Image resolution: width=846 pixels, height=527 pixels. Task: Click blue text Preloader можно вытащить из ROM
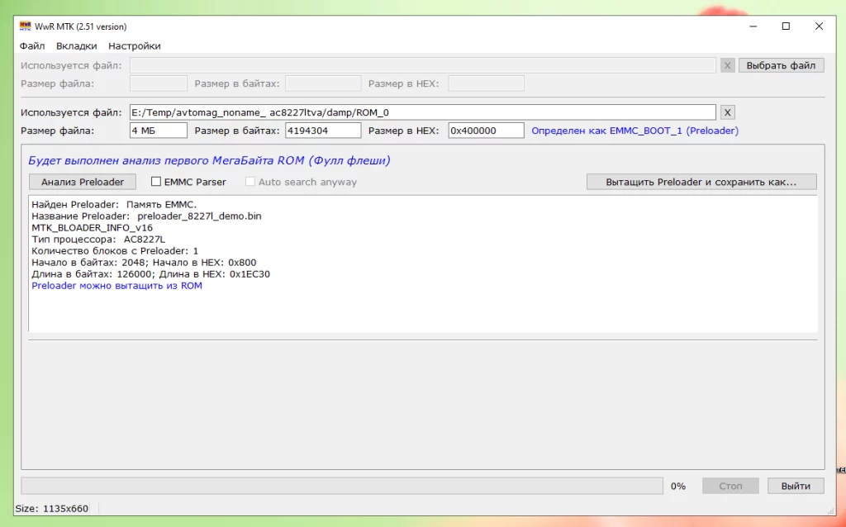(x=116, y=286)
